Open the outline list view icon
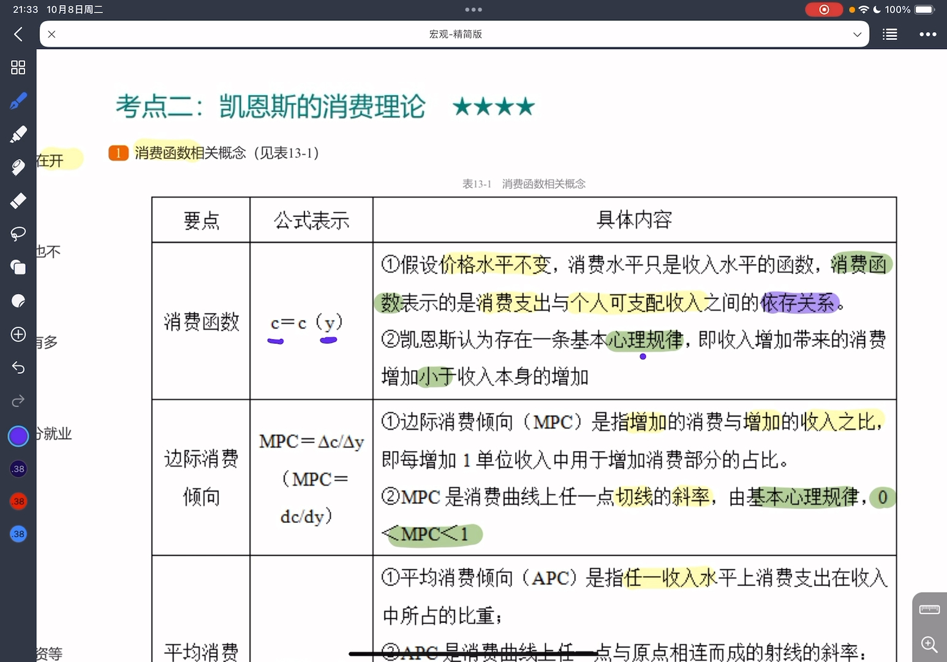Screen dimensions: 947x662 coord(890,34)
